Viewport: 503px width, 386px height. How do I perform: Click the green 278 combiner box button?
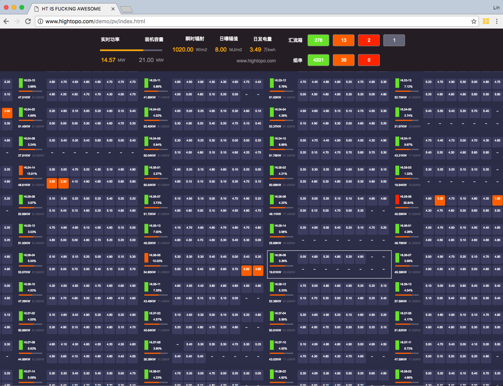point(318,40)
